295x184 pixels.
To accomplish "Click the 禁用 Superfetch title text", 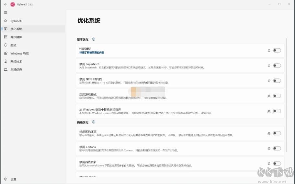I will tap(89, 64).
